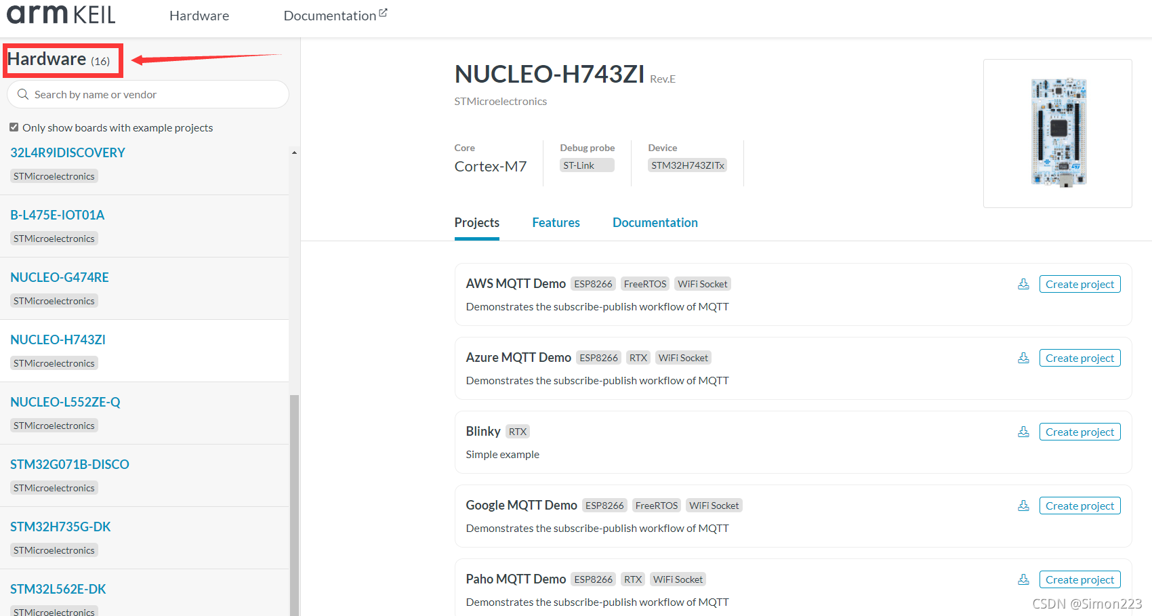This screenshot has width=1152, height=616.
Task: Select the STM32H735G-DK board
Action: [x=60, y=527]
